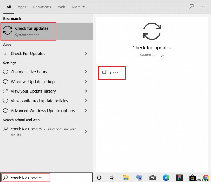Select Change active hours

coord(29,72)
